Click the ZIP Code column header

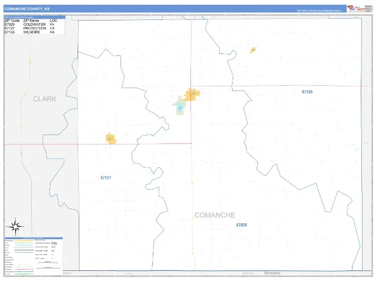(12, 21)
